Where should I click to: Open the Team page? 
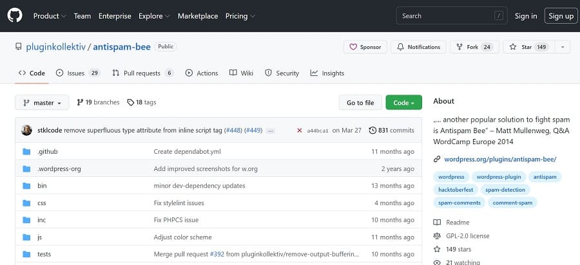point(82,16)
